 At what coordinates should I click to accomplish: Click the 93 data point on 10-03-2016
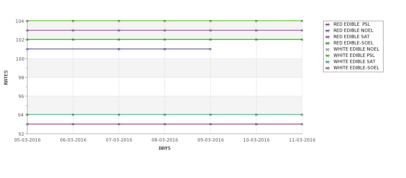coord(257,124)
